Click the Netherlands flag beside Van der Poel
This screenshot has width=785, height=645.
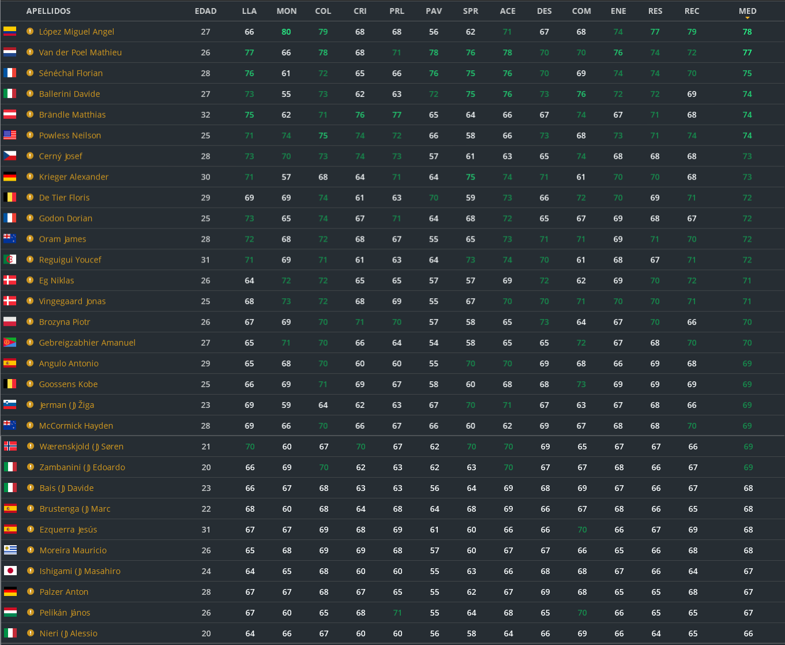pos(10,52)
